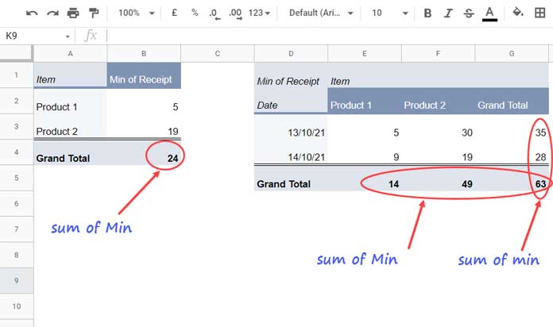
Task: Select the 'Product 2' cell in column A
Action: pyautogui.click(x=70, y=126)
